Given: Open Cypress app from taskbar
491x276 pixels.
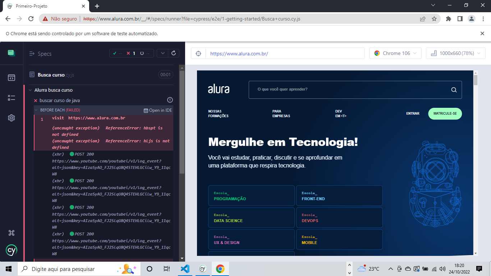Looking at the screenshot, I should pyautogui.click(x=202, y=268).
